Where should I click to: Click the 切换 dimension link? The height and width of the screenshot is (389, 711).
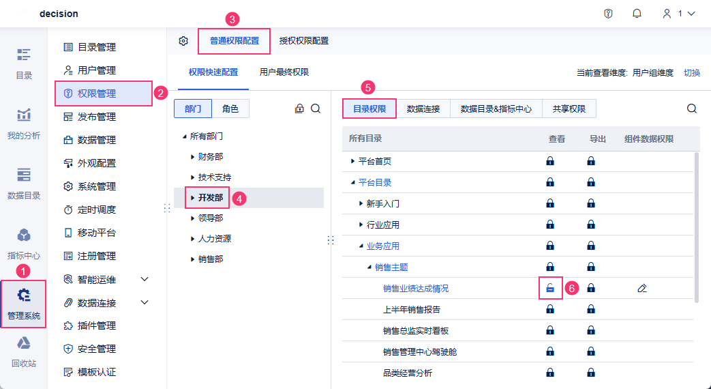click(692, 73)
